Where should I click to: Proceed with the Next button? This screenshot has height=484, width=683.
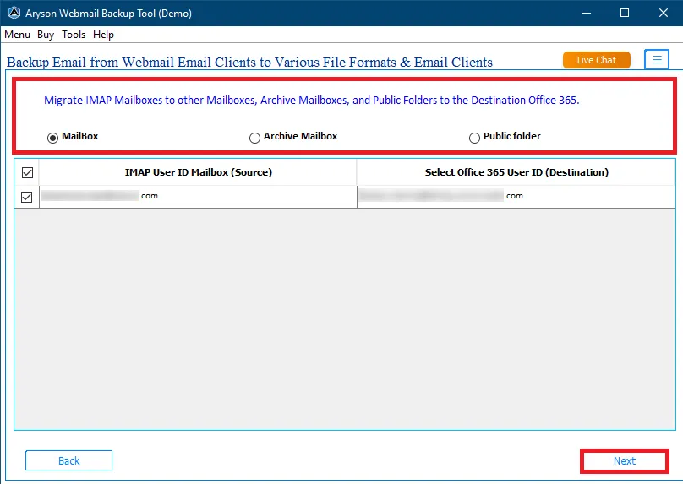point(624,461)
